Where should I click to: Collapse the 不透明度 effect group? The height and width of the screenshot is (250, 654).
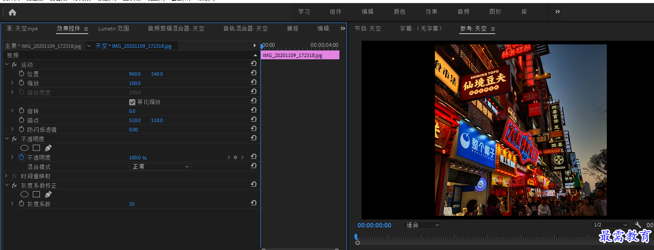(x=7, y=139)
